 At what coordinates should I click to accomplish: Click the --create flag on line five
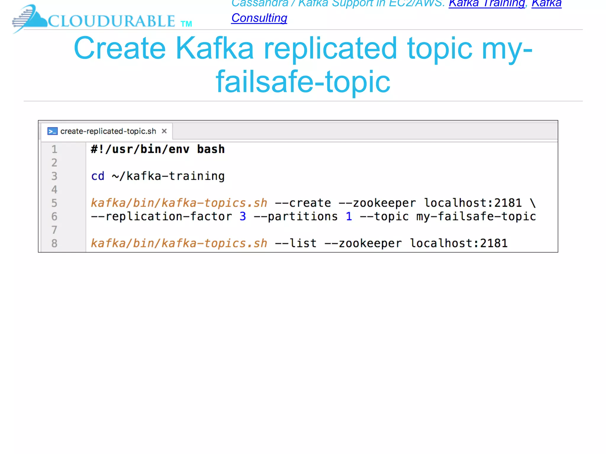pos(303,203)
